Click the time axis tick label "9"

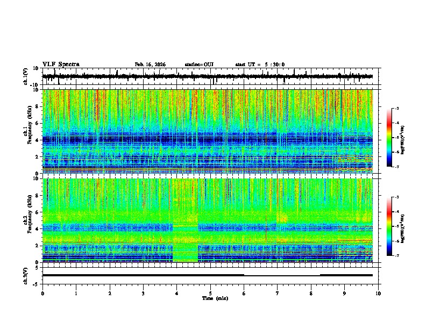[x=344, y=294]
